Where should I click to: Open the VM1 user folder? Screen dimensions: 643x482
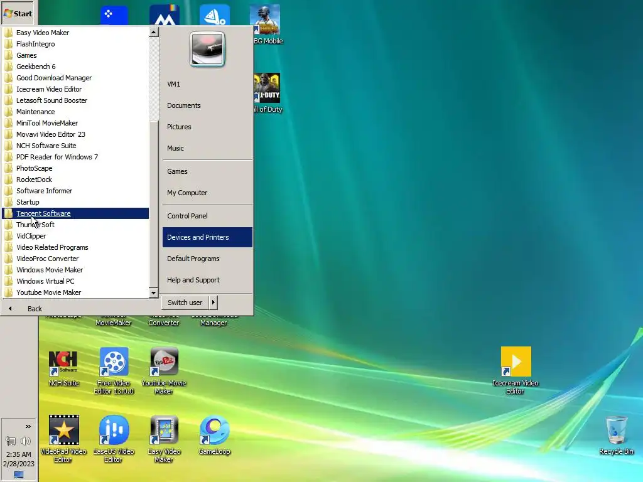point(207,84)
